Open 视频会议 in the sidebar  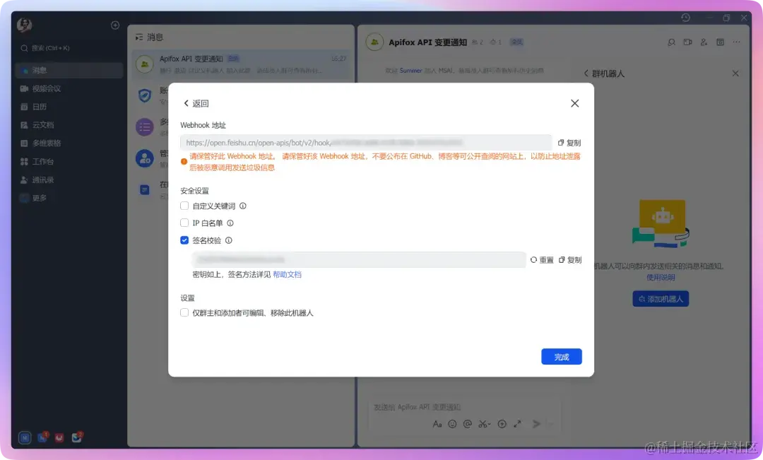click(69, 88)
